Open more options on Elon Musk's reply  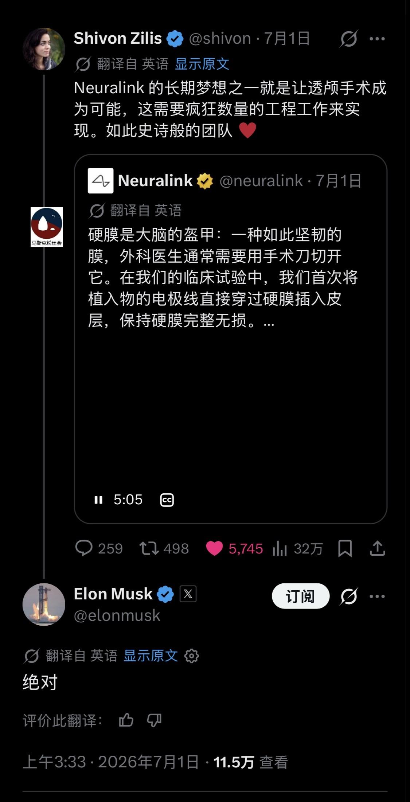click(377, 596)
